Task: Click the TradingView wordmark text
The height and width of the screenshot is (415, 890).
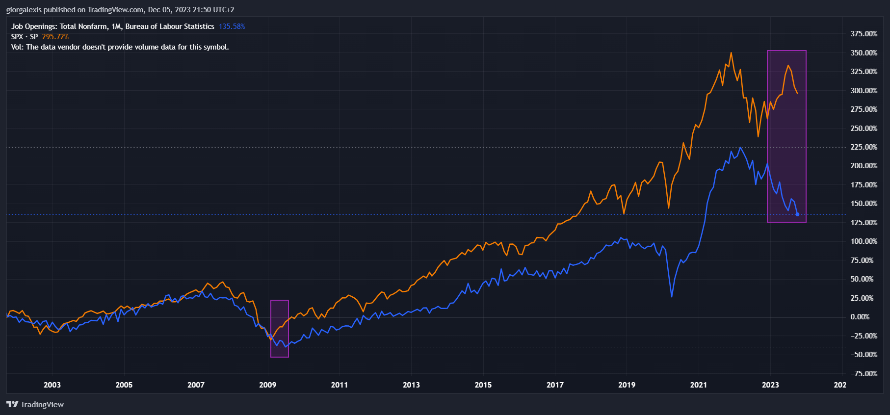Action: (x=42, y=404)
